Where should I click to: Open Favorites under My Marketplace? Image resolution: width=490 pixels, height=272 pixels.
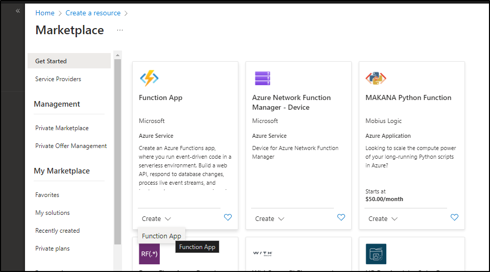(x=47, y=195)
